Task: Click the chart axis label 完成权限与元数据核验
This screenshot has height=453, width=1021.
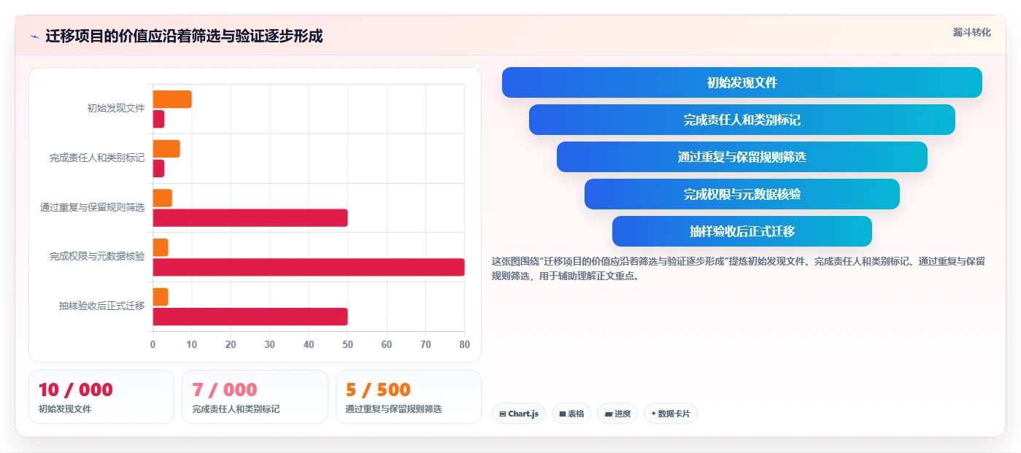Action: tap(97, 256)
